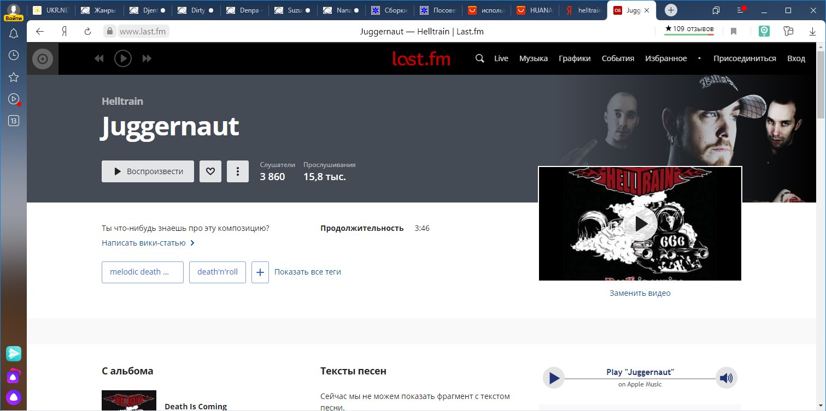Click Присоединиться sign-up link
Viewport: 826px width, 411px height.
745,58
